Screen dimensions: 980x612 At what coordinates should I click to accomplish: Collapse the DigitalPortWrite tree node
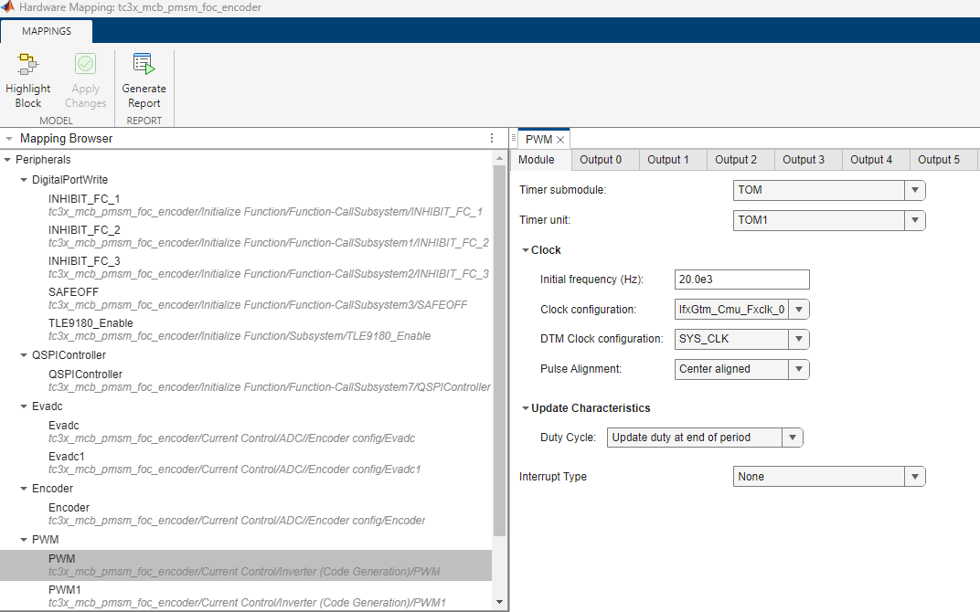pyautogui.click(x=24, y=180)
